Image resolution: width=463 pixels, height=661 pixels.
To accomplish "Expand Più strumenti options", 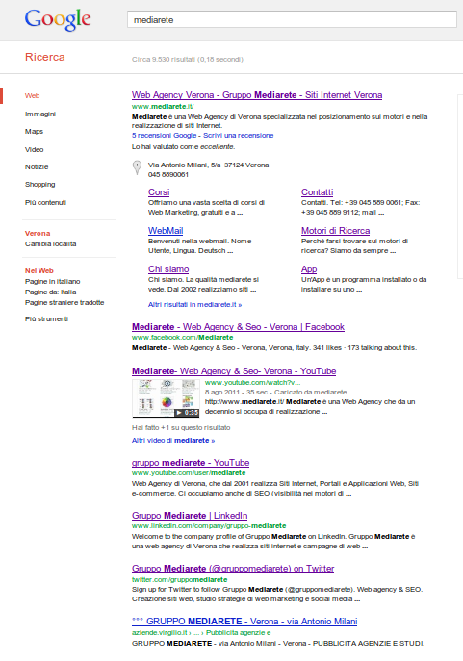I will click(x=46, y=318).
